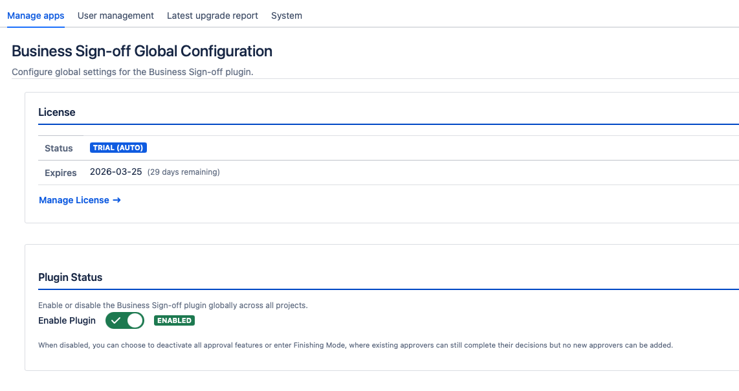Click the Plugin Status section heading
The image size is (739, 391).
[x=70, y=277]
